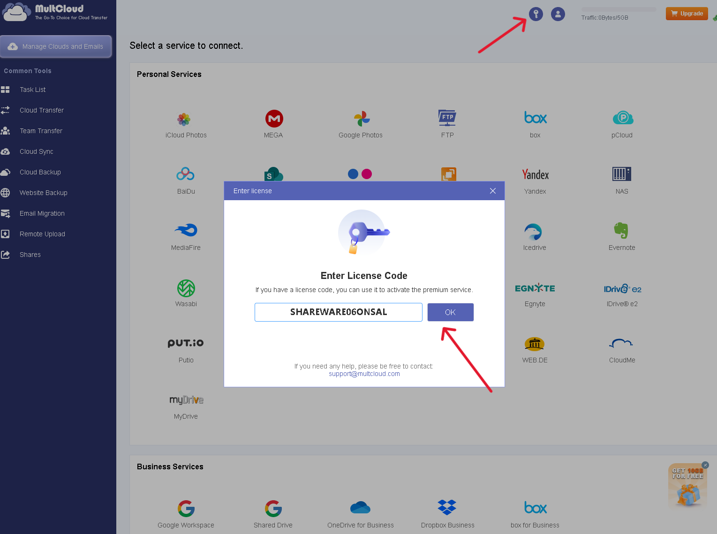Connect the MediaFire service
Image resolution: width=717 pixels, height=534 pixels.
point(186,230)
